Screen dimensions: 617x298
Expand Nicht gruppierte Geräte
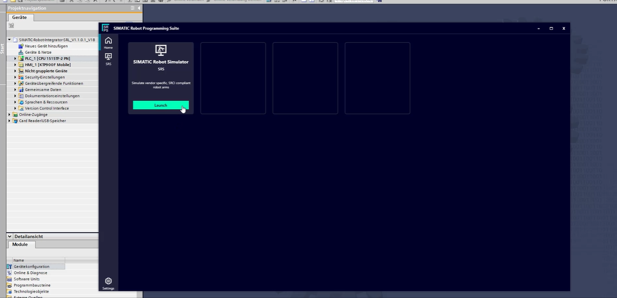click(x=15, y=71)
